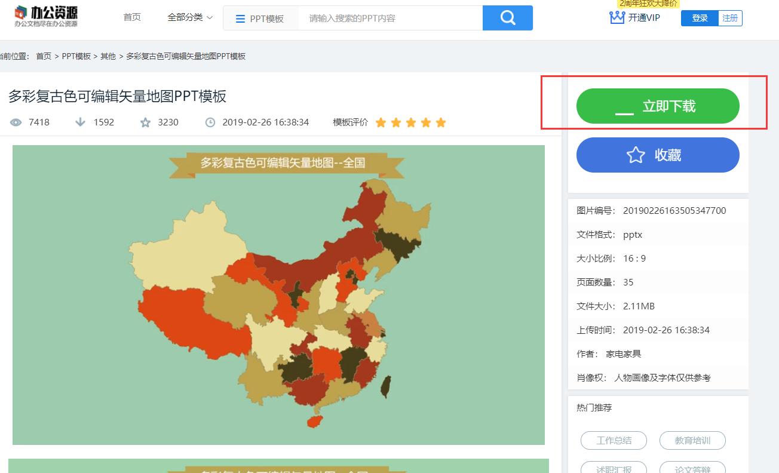Click the eye icon showing view count 7418
This screenshot has height=473, width=779.
pos(15,122)
